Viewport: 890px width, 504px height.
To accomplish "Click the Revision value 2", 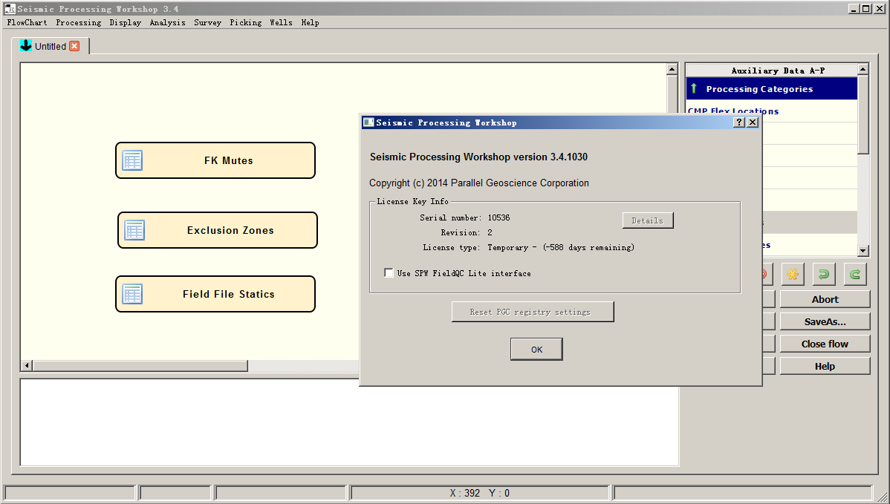I will [490, 232].
